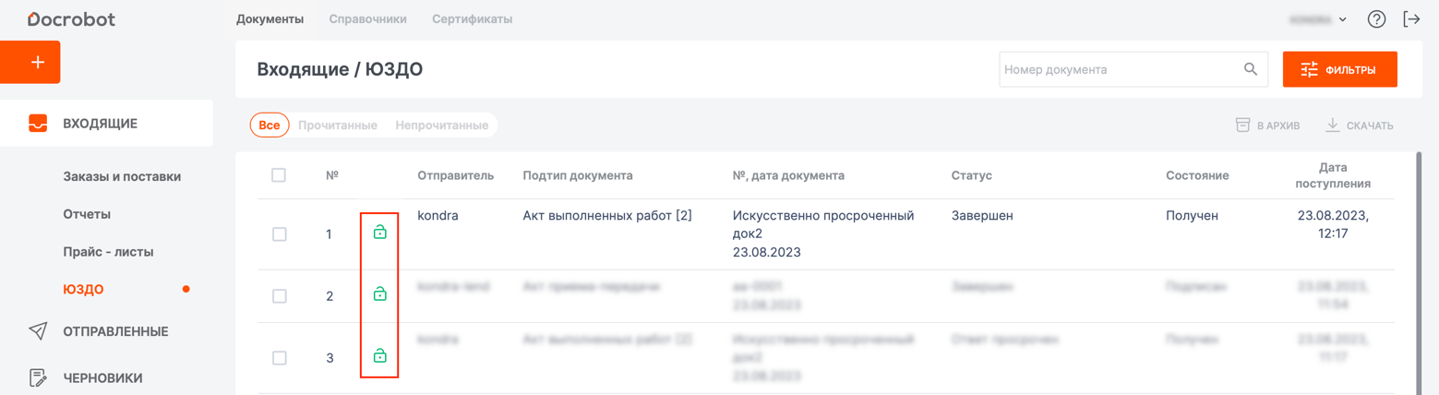The image size is (1439, 395).
Task: Click the Номер документа search field
Action: (x=1117, y=69)
